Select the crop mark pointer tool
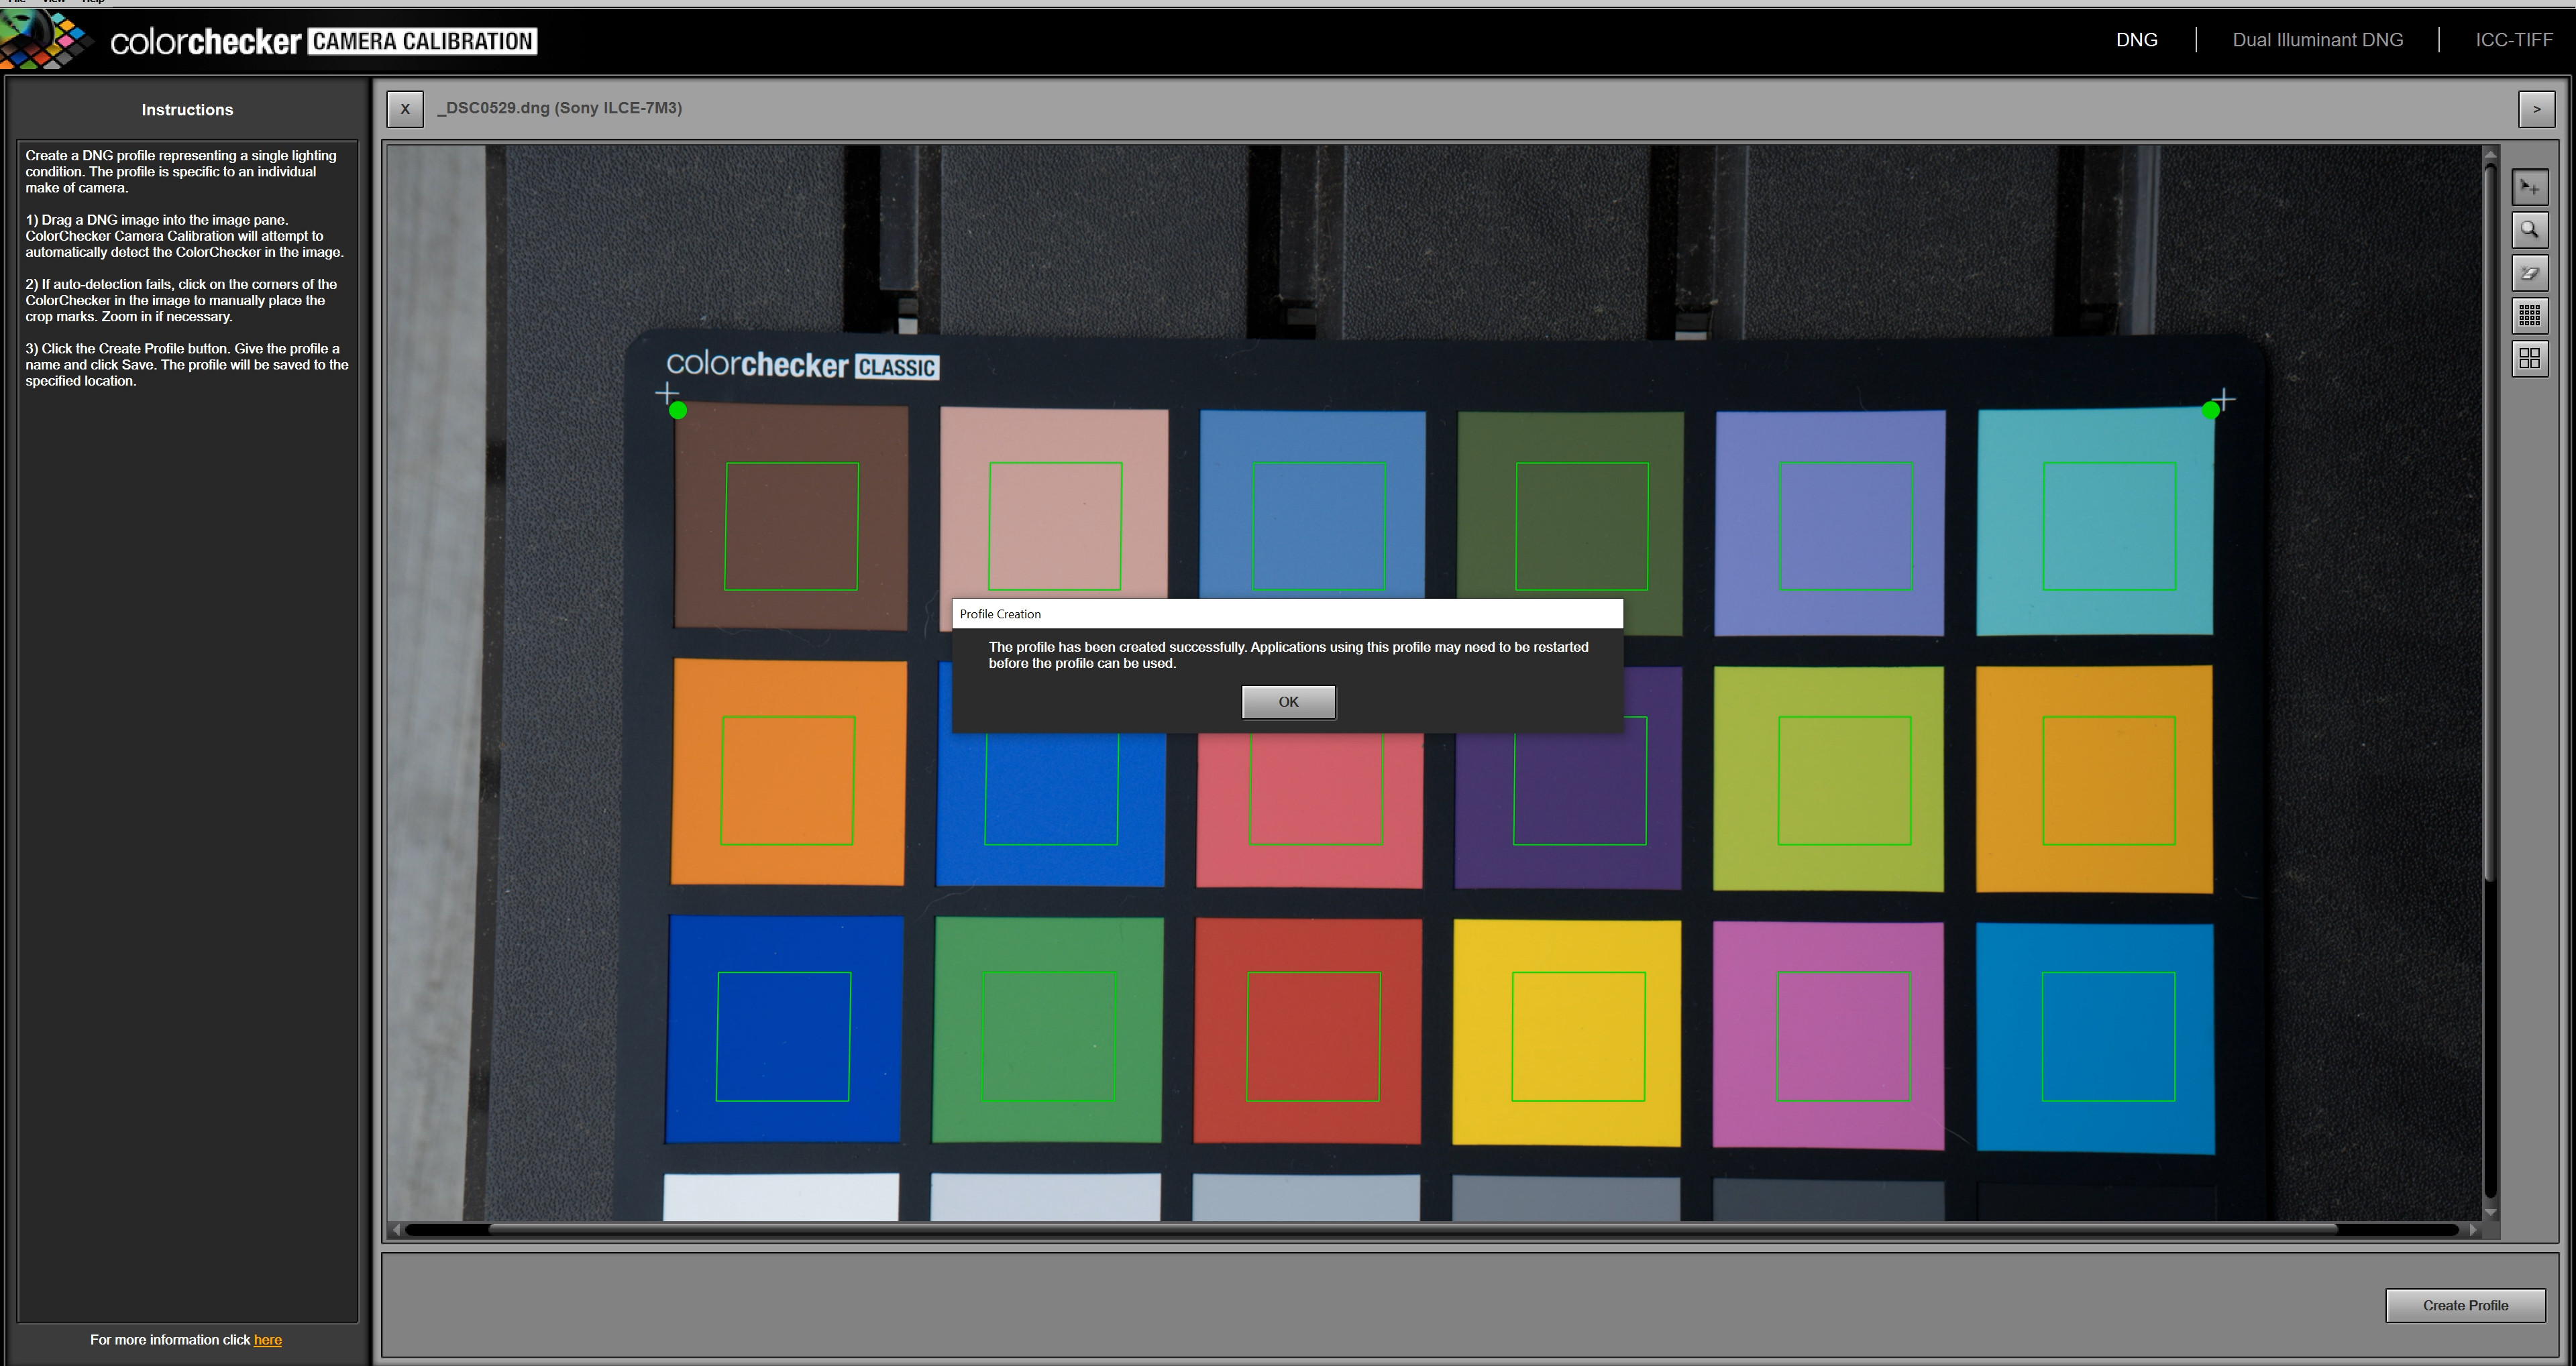 (x=2529, y=187)
